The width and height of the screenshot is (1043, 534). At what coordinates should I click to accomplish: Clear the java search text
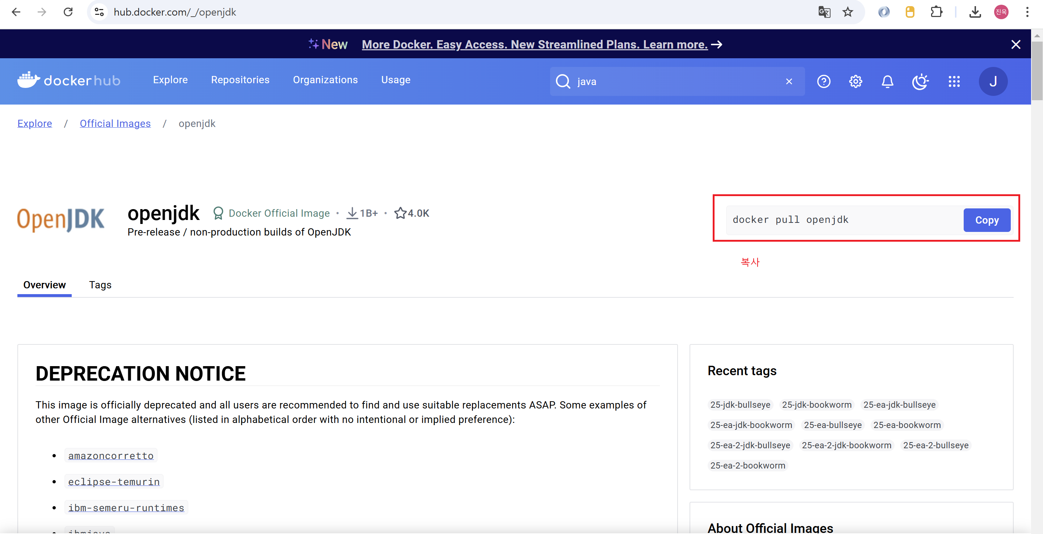point(789,81)
